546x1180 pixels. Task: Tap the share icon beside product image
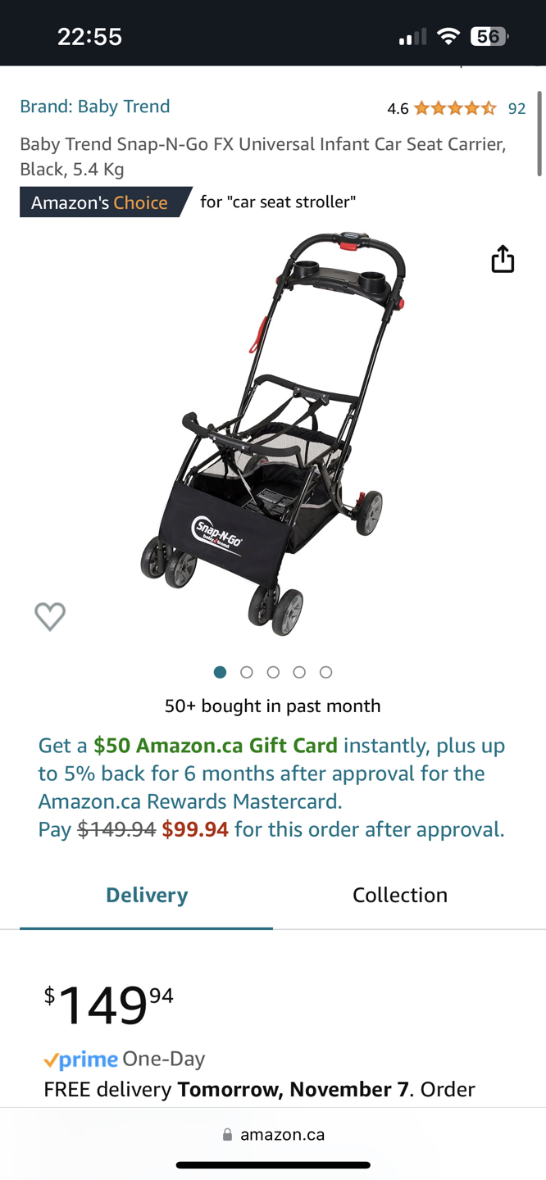coord(503,259)
